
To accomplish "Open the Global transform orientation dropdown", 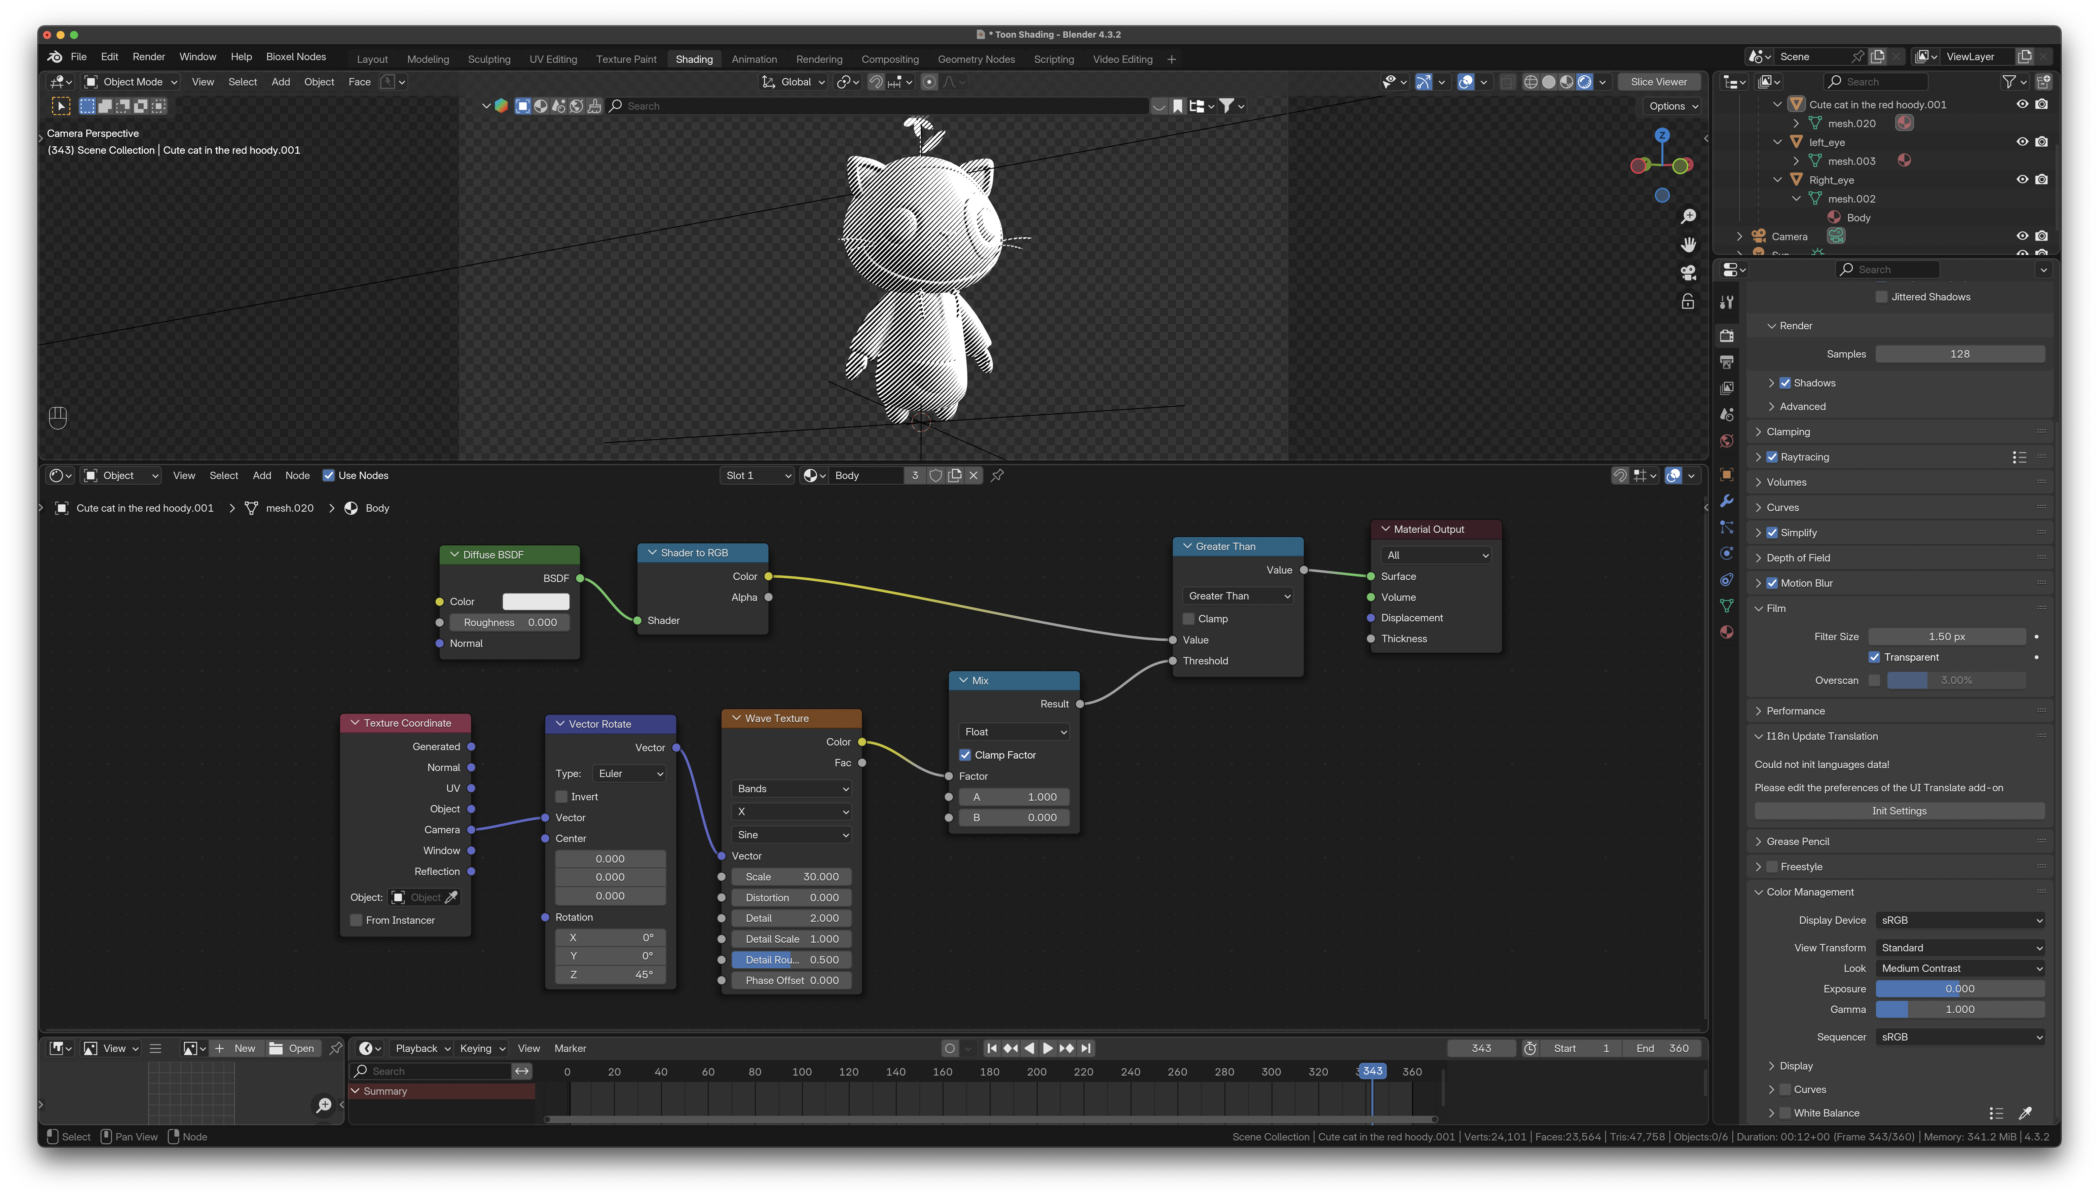I will coord(793,81).
